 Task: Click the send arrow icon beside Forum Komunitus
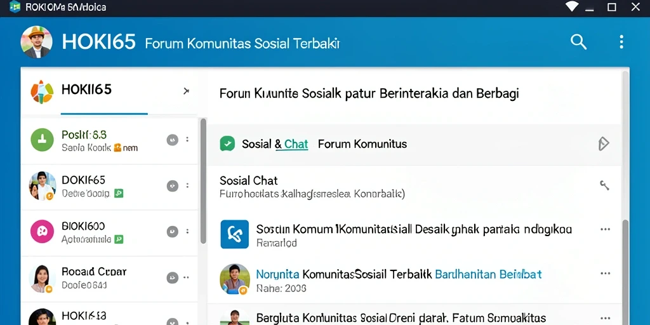pyautogui.click(x=604, y=144)
